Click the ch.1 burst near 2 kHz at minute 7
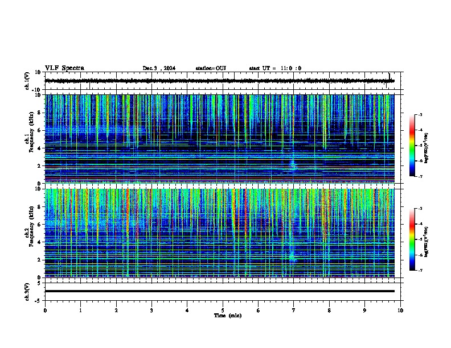Image resolution: width=451 pixels, height=348 pixels. (x=293, y=165)
